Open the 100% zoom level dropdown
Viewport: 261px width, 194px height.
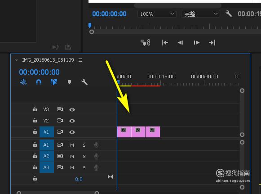pos(157,14)
